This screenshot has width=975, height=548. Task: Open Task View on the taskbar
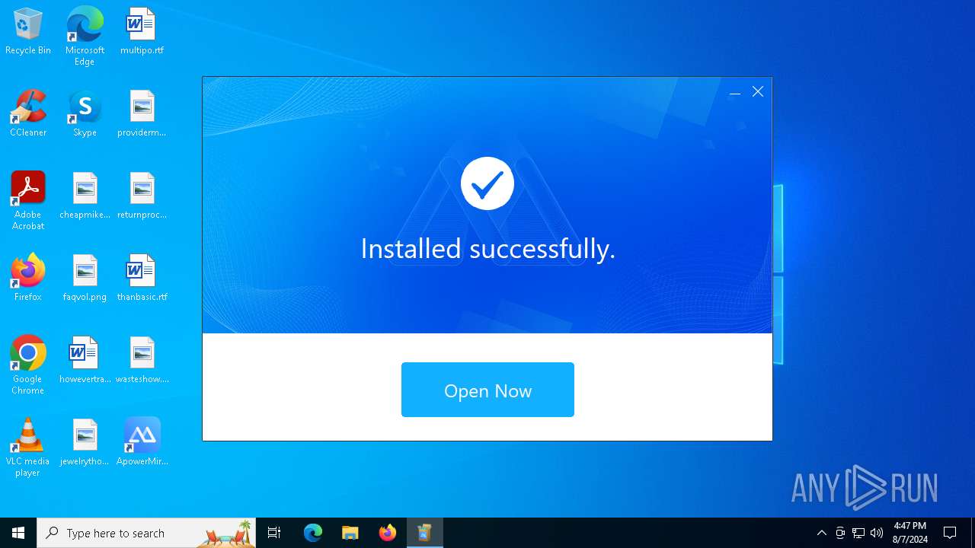(x=274, y=533)
